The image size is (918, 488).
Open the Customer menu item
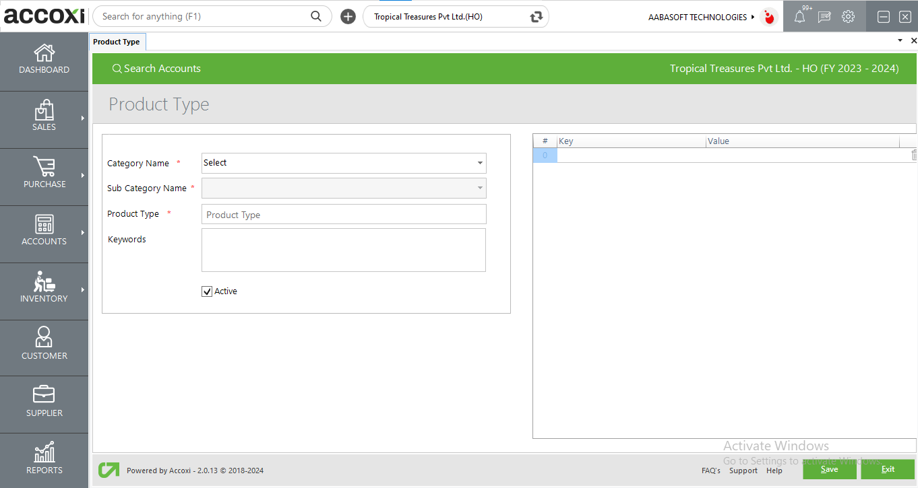pyautogui.click(x=44, y=343)
